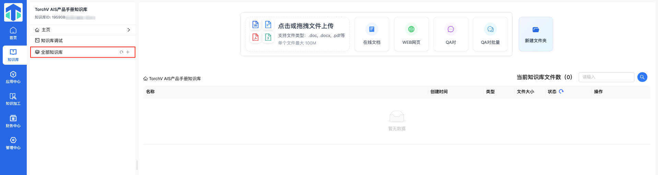Click plus icon next to 全部知识库
This screenshot has height=175, width=658.
coord(128,52)
